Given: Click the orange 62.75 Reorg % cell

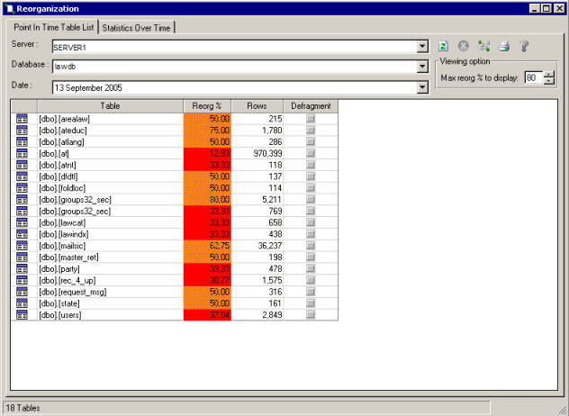Looking at the screenshot, I should (x=207, y=246).
